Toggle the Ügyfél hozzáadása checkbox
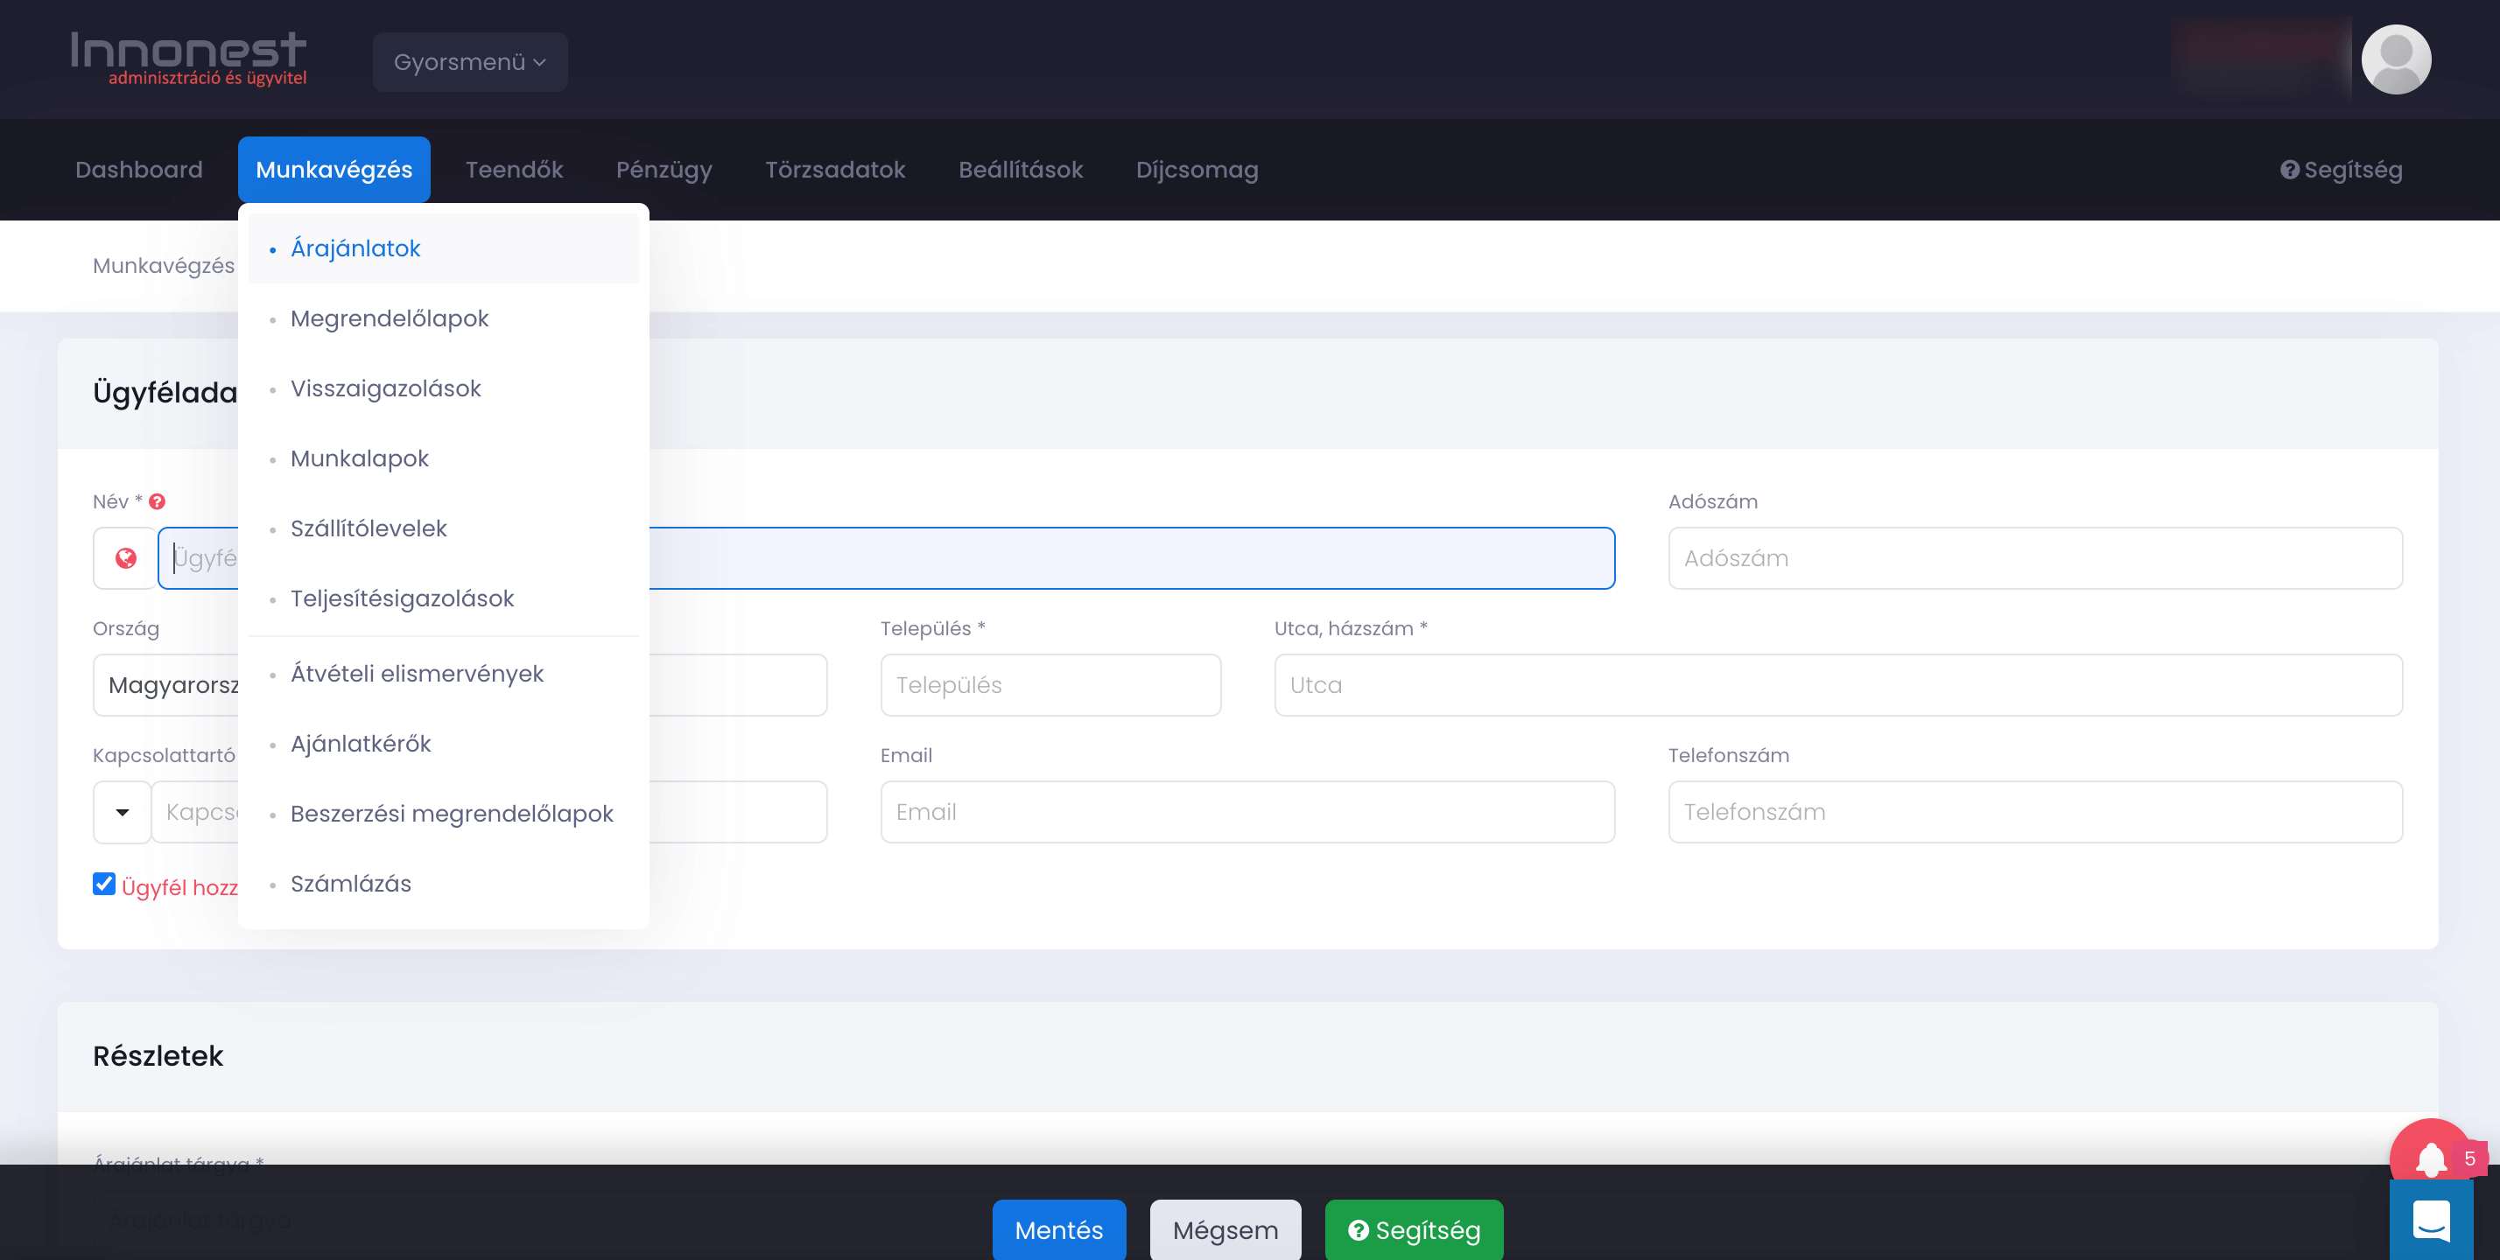2500x1260 pixels. [x=104, y=884]
